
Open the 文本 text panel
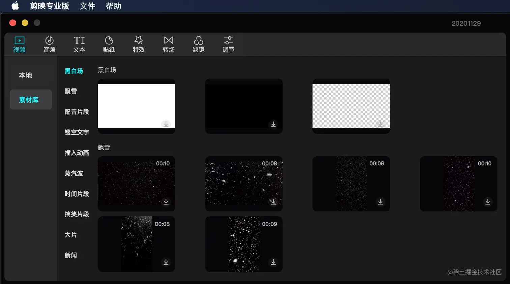(79, 45)
